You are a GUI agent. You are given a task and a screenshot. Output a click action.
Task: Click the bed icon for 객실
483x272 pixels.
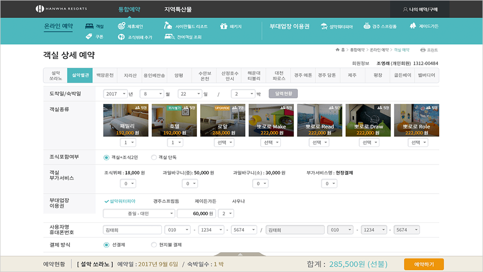pyautogui.click(x=89, y=26)
